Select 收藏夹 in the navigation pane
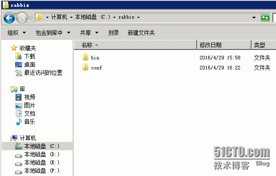 click(x=28, y=48)
